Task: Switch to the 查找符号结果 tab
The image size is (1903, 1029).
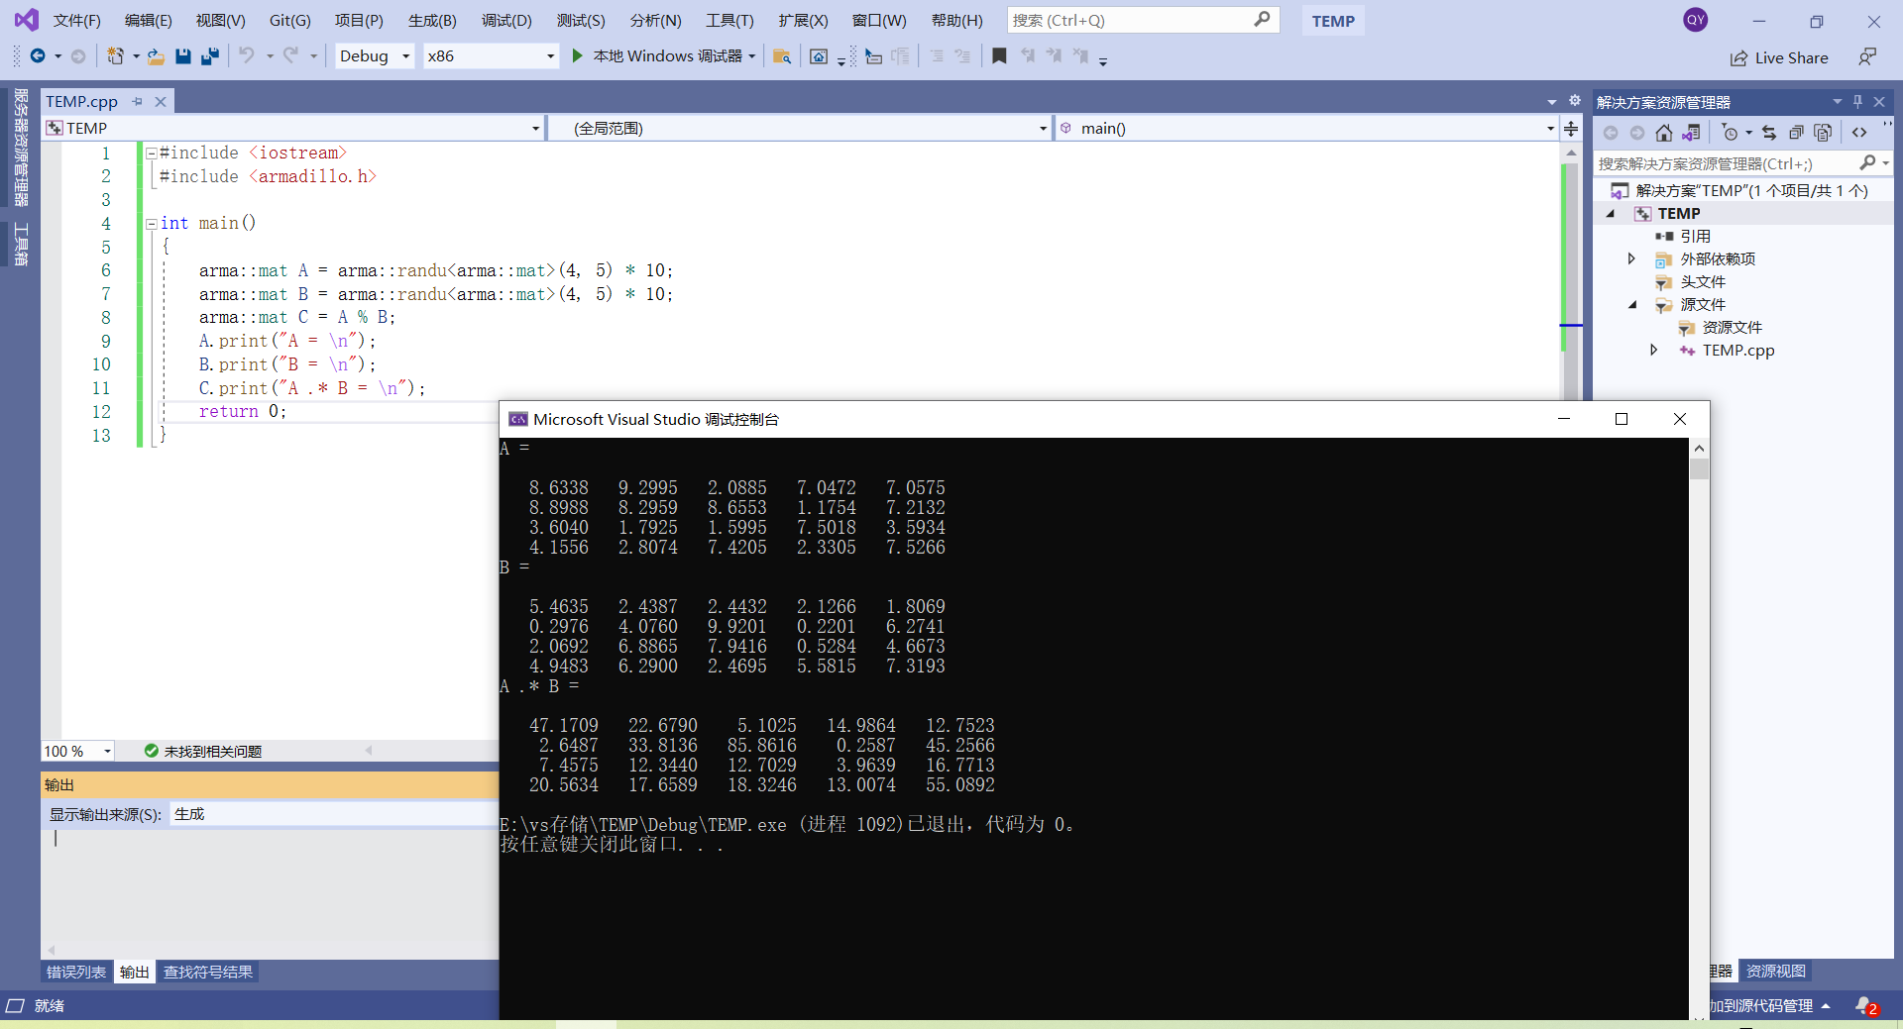Action: (x=208, y=972)
